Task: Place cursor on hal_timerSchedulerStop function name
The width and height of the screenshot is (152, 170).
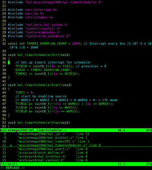Action: point(38,122)
